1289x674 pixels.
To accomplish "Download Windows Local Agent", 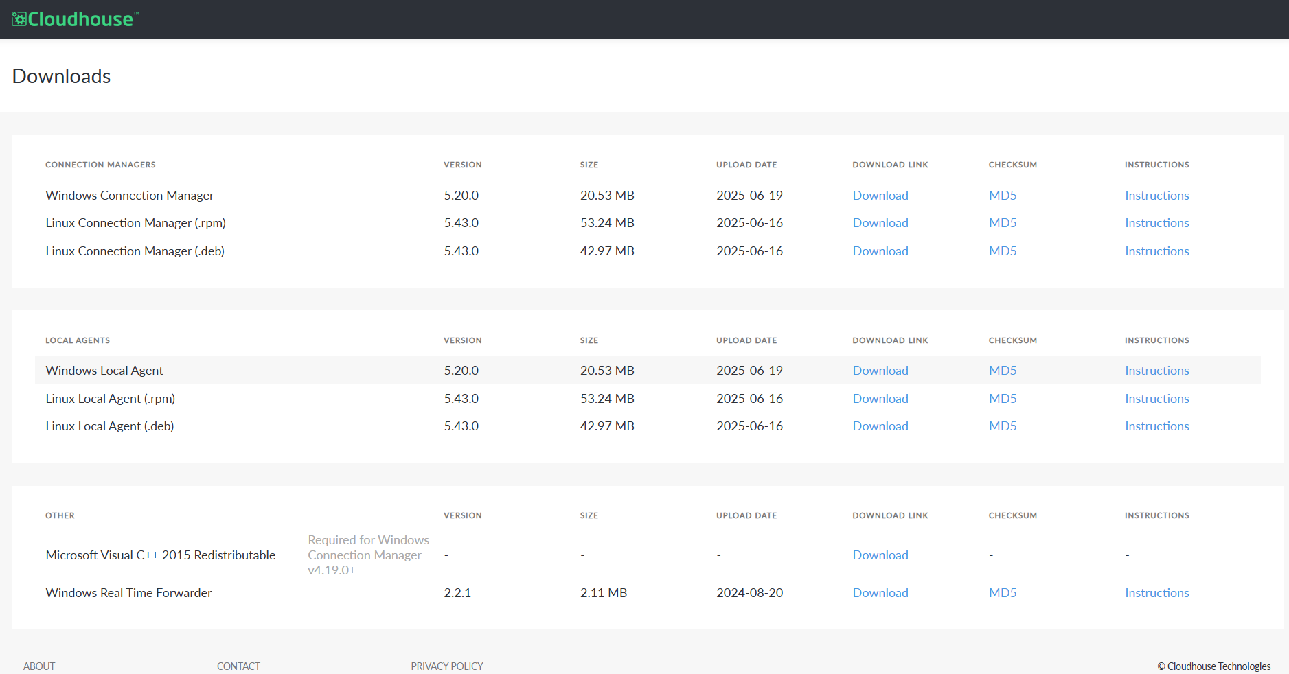I will [x=880, y=371].
